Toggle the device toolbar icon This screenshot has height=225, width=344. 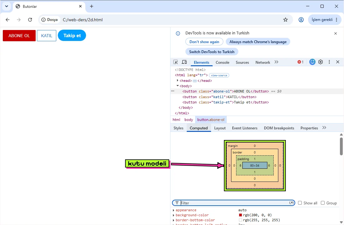click(184, 62)
